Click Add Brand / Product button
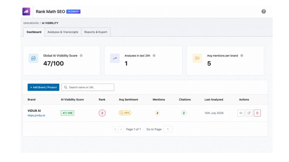This screenshot has height=162, width=289. pyautogui.click(x=43, y=87)
